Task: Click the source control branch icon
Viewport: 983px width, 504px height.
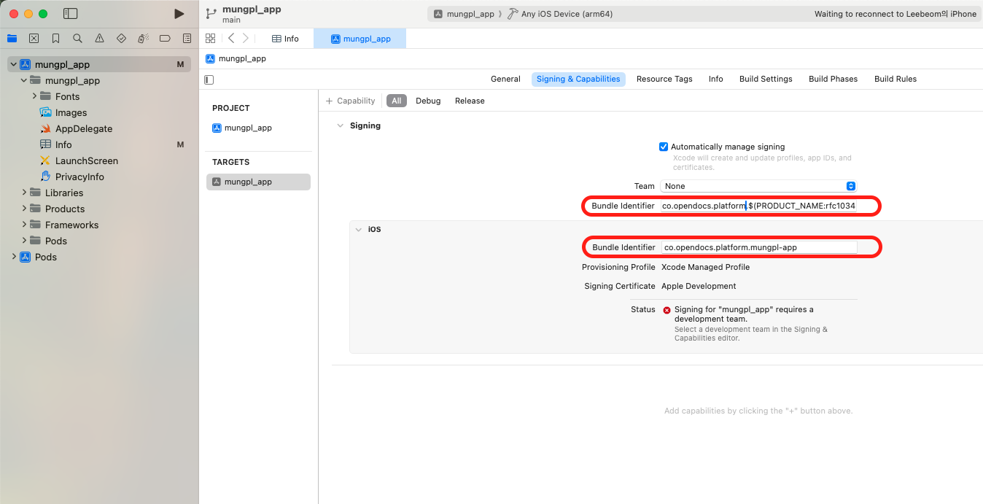Action: (211, 14)
